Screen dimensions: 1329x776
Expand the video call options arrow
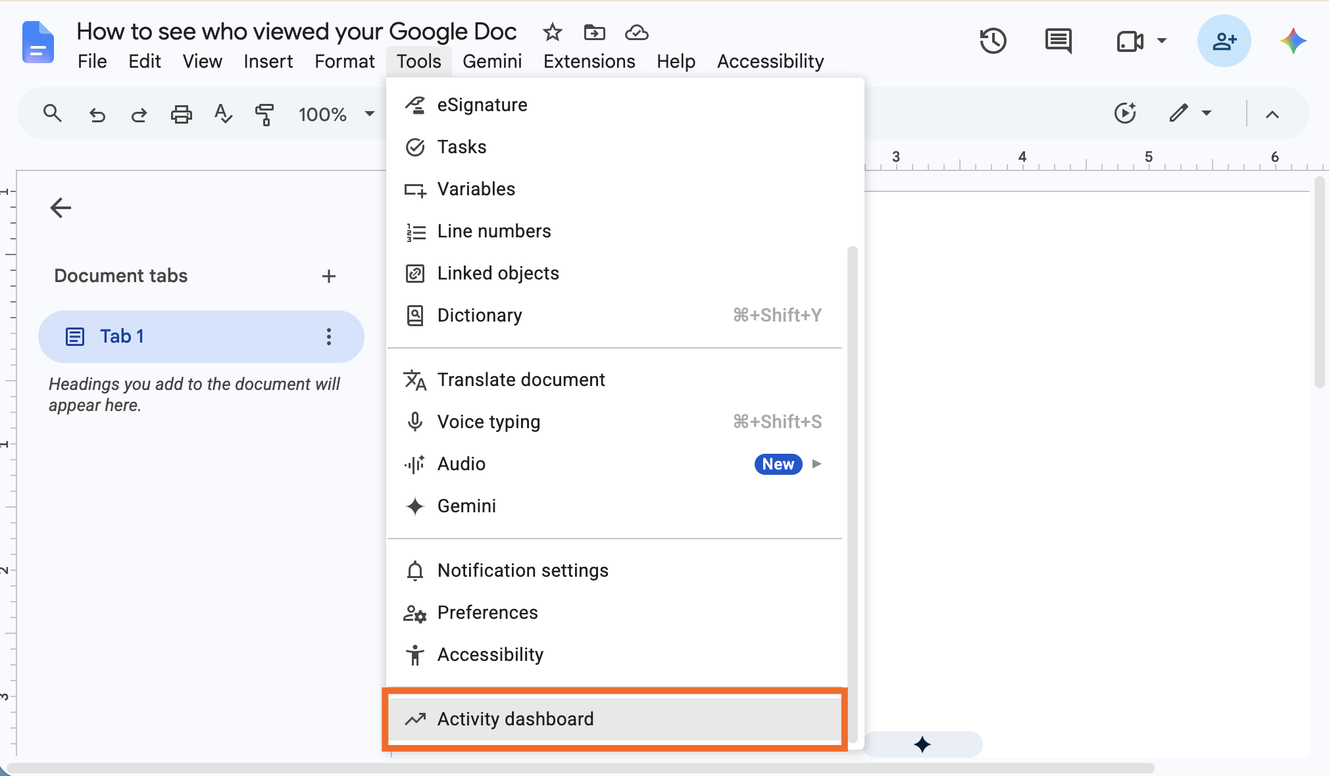tap(1162, 41)
